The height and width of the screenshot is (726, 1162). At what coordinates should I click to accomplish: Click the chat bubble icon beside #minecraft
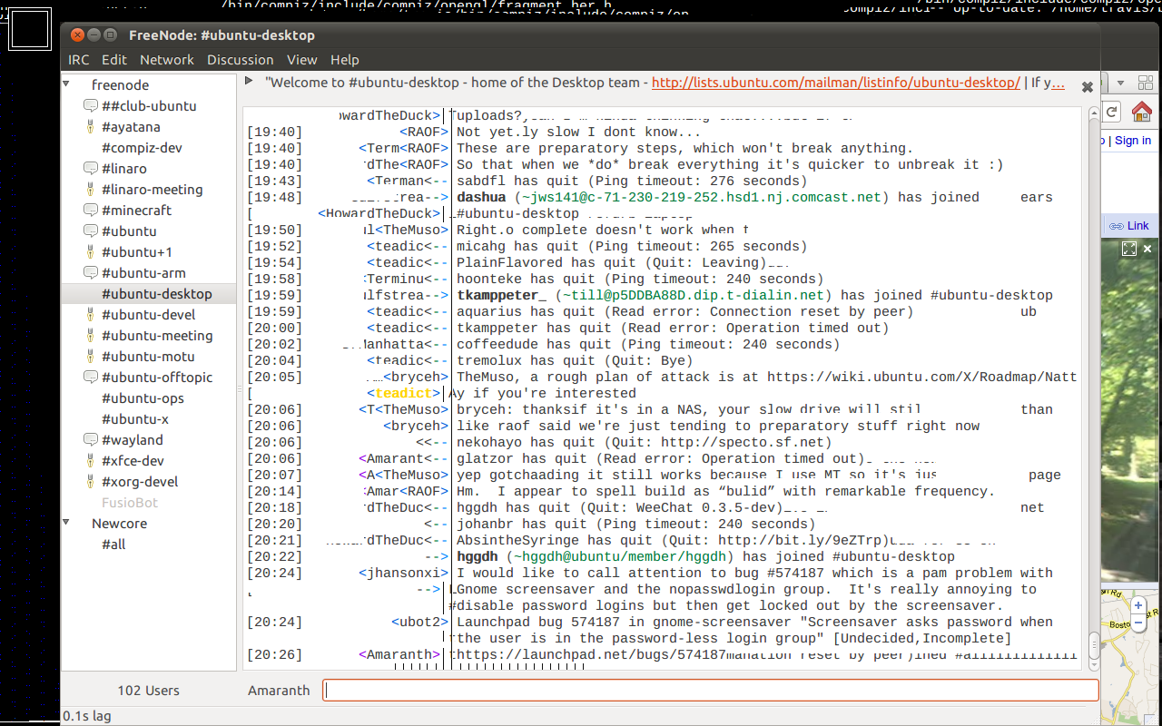[91, 211]
